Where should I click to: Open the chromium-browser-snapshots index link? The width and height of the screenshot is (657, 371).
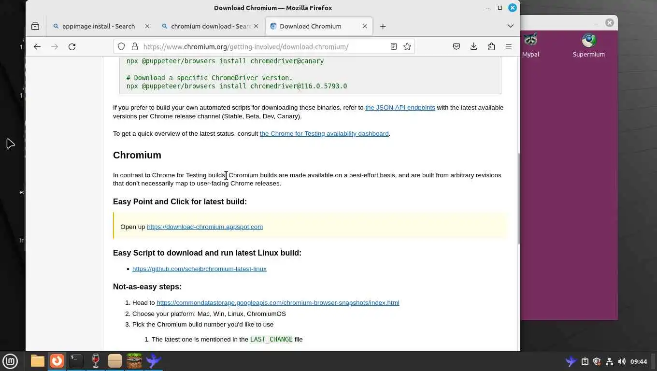click(278, 302)
